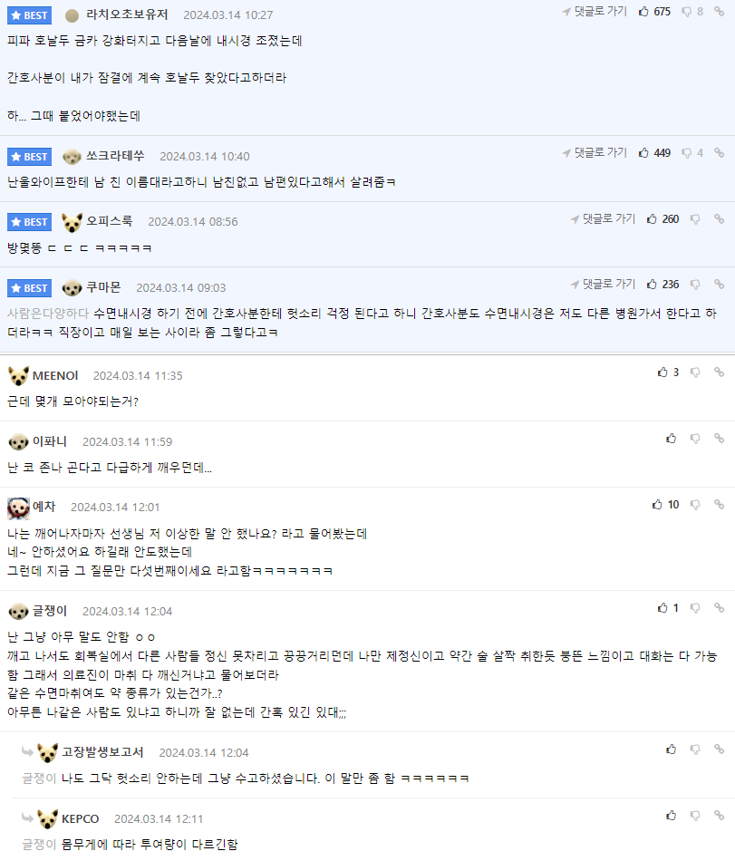This screenshot has width=735, height=861.
Task: Click the 글쟁이 mention in KEPCO's reply
Action: [x=39, y=844]
